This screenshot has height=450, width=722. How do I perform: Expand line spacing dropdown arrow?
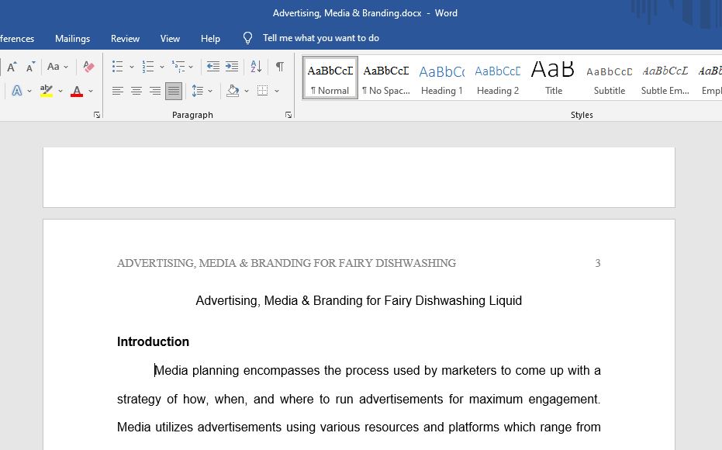coord(210,92)
